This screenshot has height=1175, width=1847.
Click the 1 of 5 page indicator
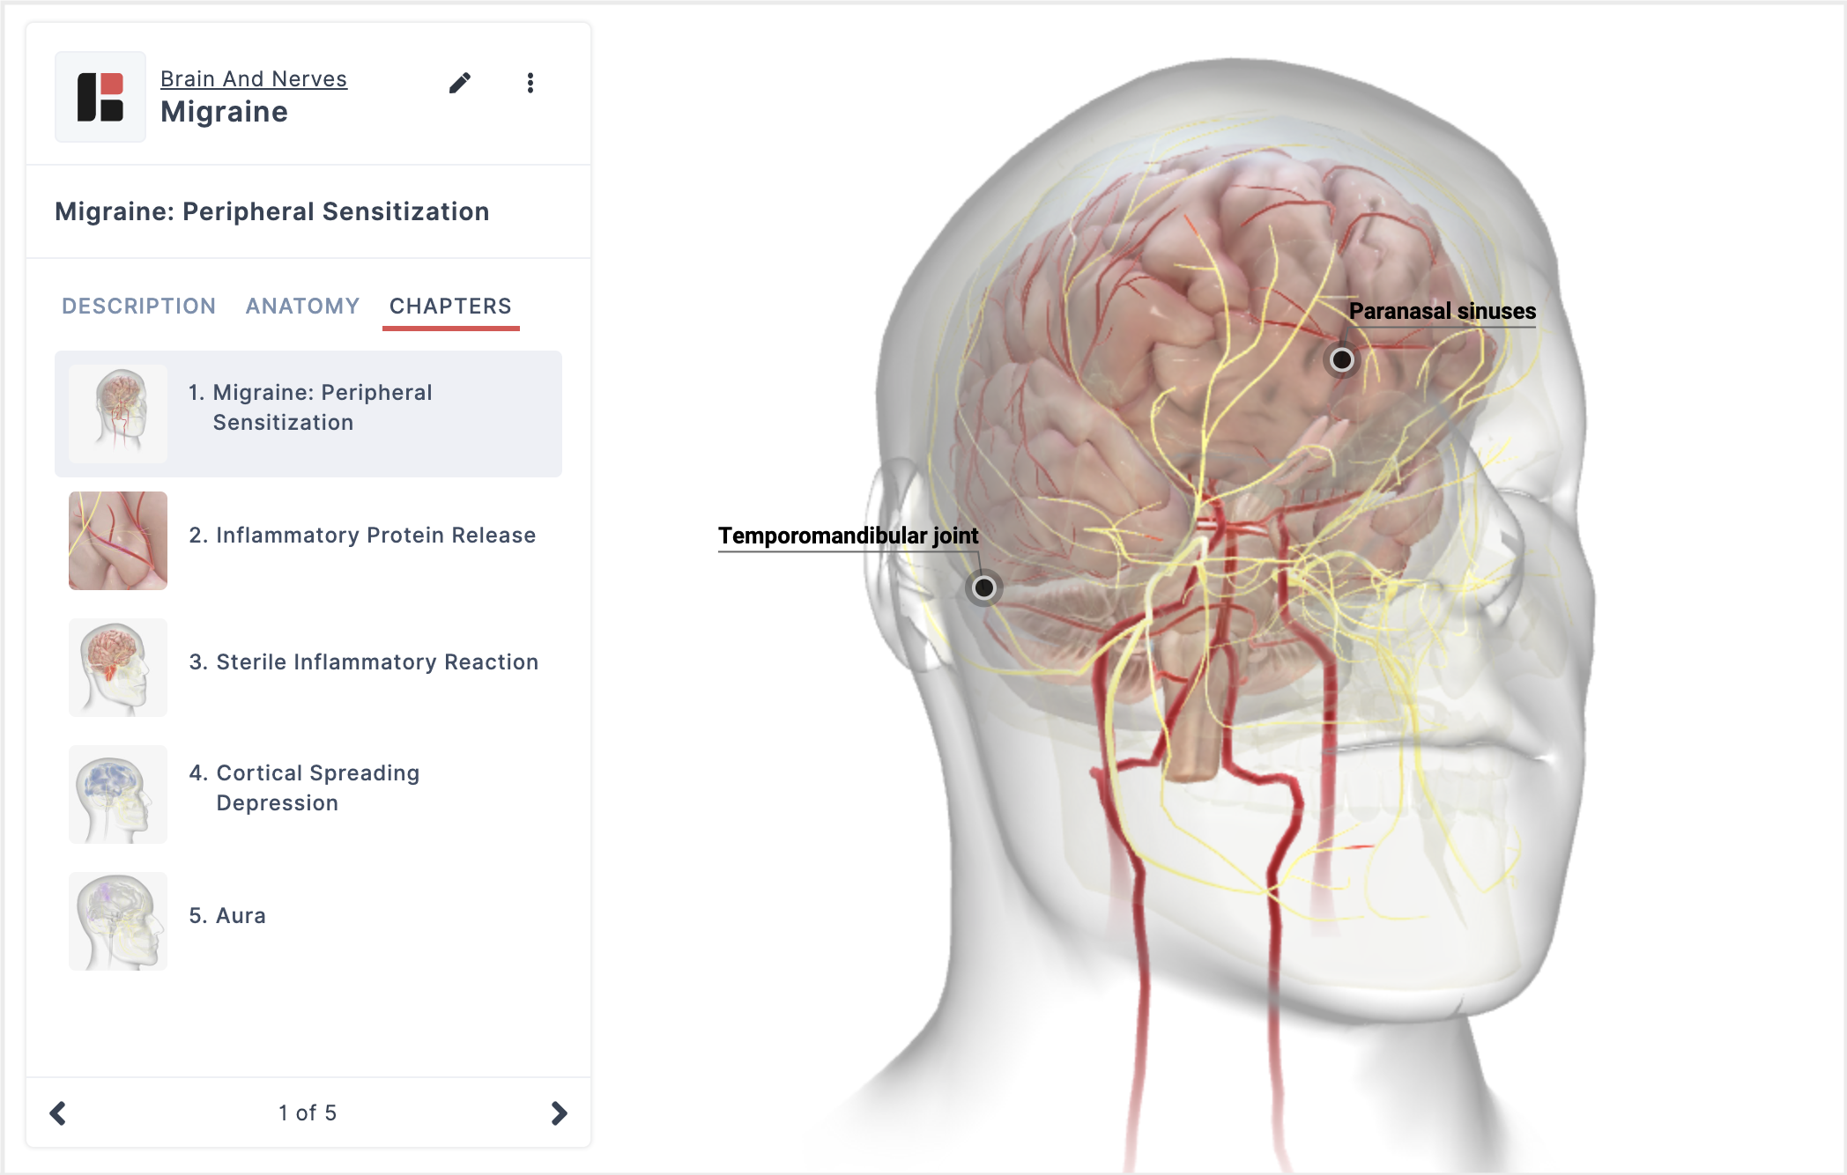[x=308, y=1113]
